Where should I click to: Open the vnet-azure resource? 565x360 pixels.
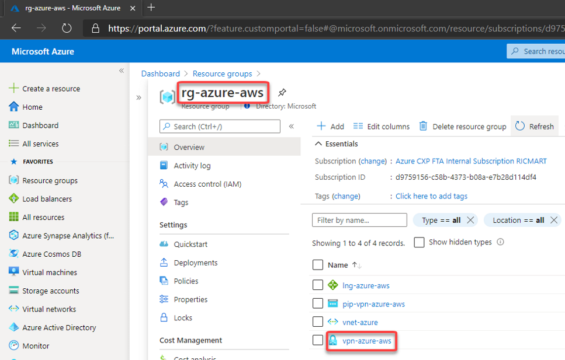[x=360, y=322]
